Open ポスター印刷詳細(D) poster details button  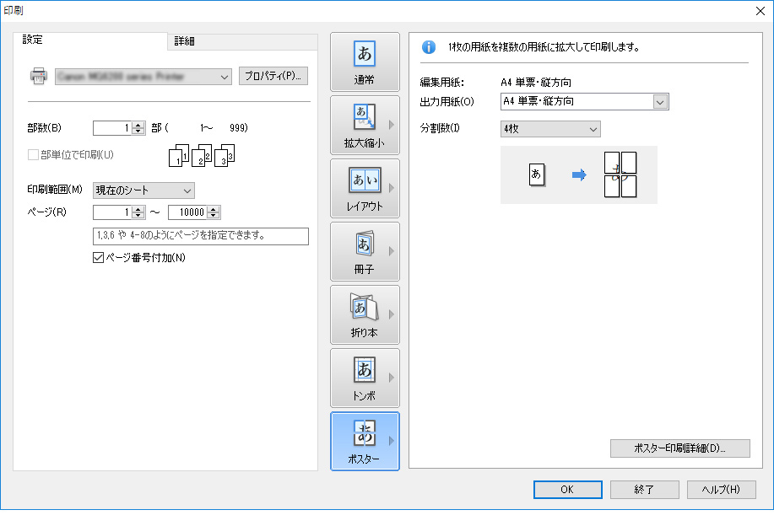[x=679, y=448]
